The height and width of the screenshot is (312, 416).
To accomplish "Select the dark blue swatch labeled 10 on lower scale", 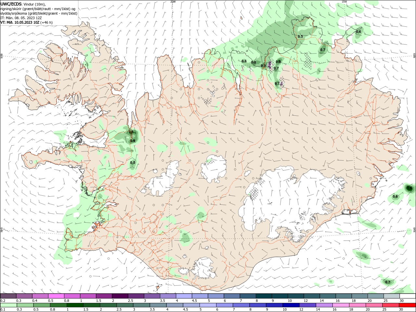I will click(290, 305).
